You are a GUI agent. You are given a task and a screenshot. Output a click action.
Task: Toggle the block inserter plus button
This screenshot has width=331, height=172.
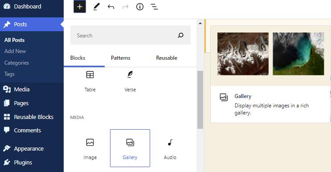click(80, 7)
